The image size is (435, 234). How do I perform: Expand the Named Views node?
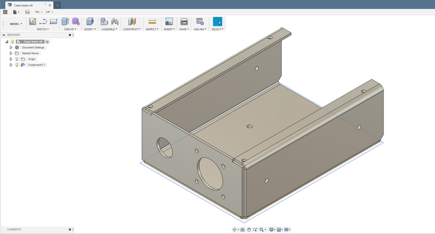click(x=11, y=53)
